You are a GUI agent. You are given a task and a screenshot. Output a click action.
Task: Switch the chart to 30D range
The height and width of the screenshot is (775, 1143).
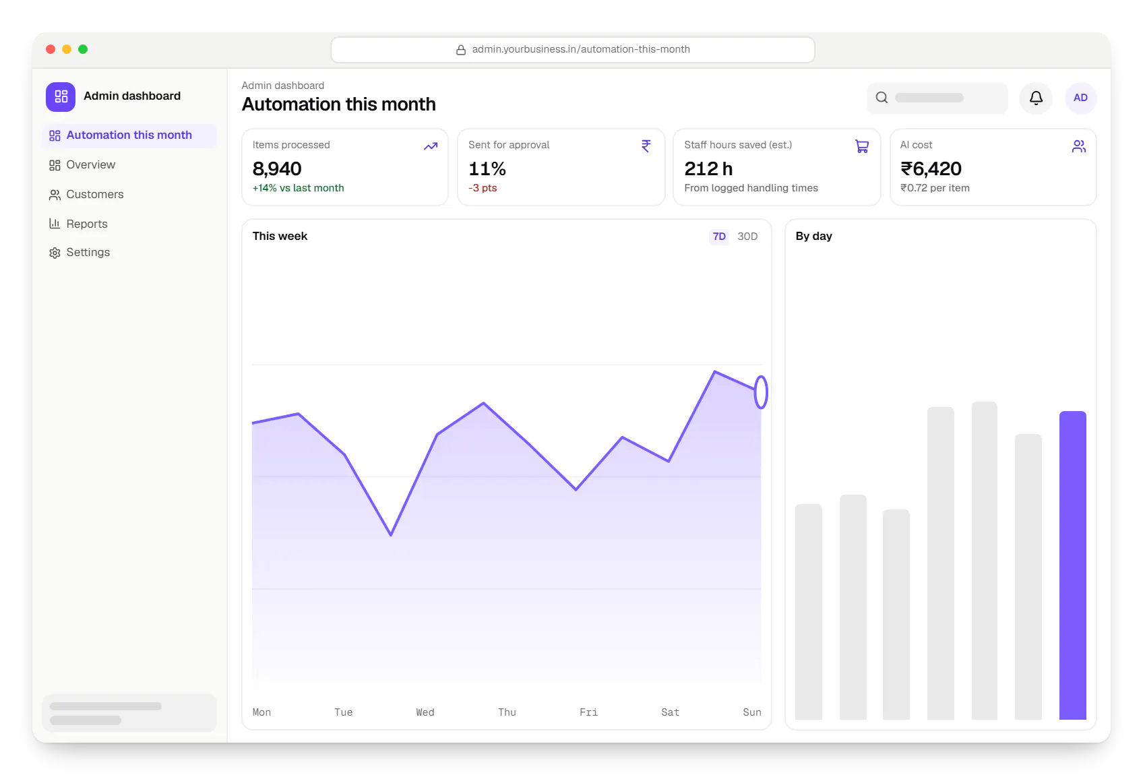click(x=747, y=237)
